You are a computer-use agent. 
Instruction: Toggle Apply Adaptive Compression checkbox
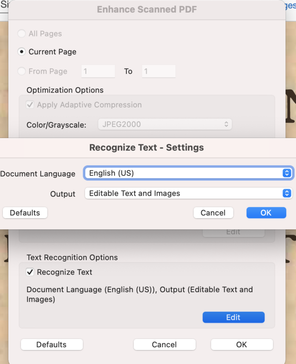(30, 105)
